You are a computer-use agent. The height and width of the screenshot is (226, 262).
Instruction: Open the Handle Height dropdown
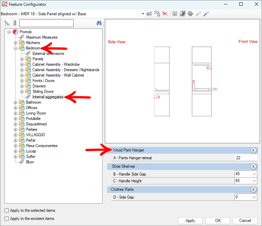point(254,181)
